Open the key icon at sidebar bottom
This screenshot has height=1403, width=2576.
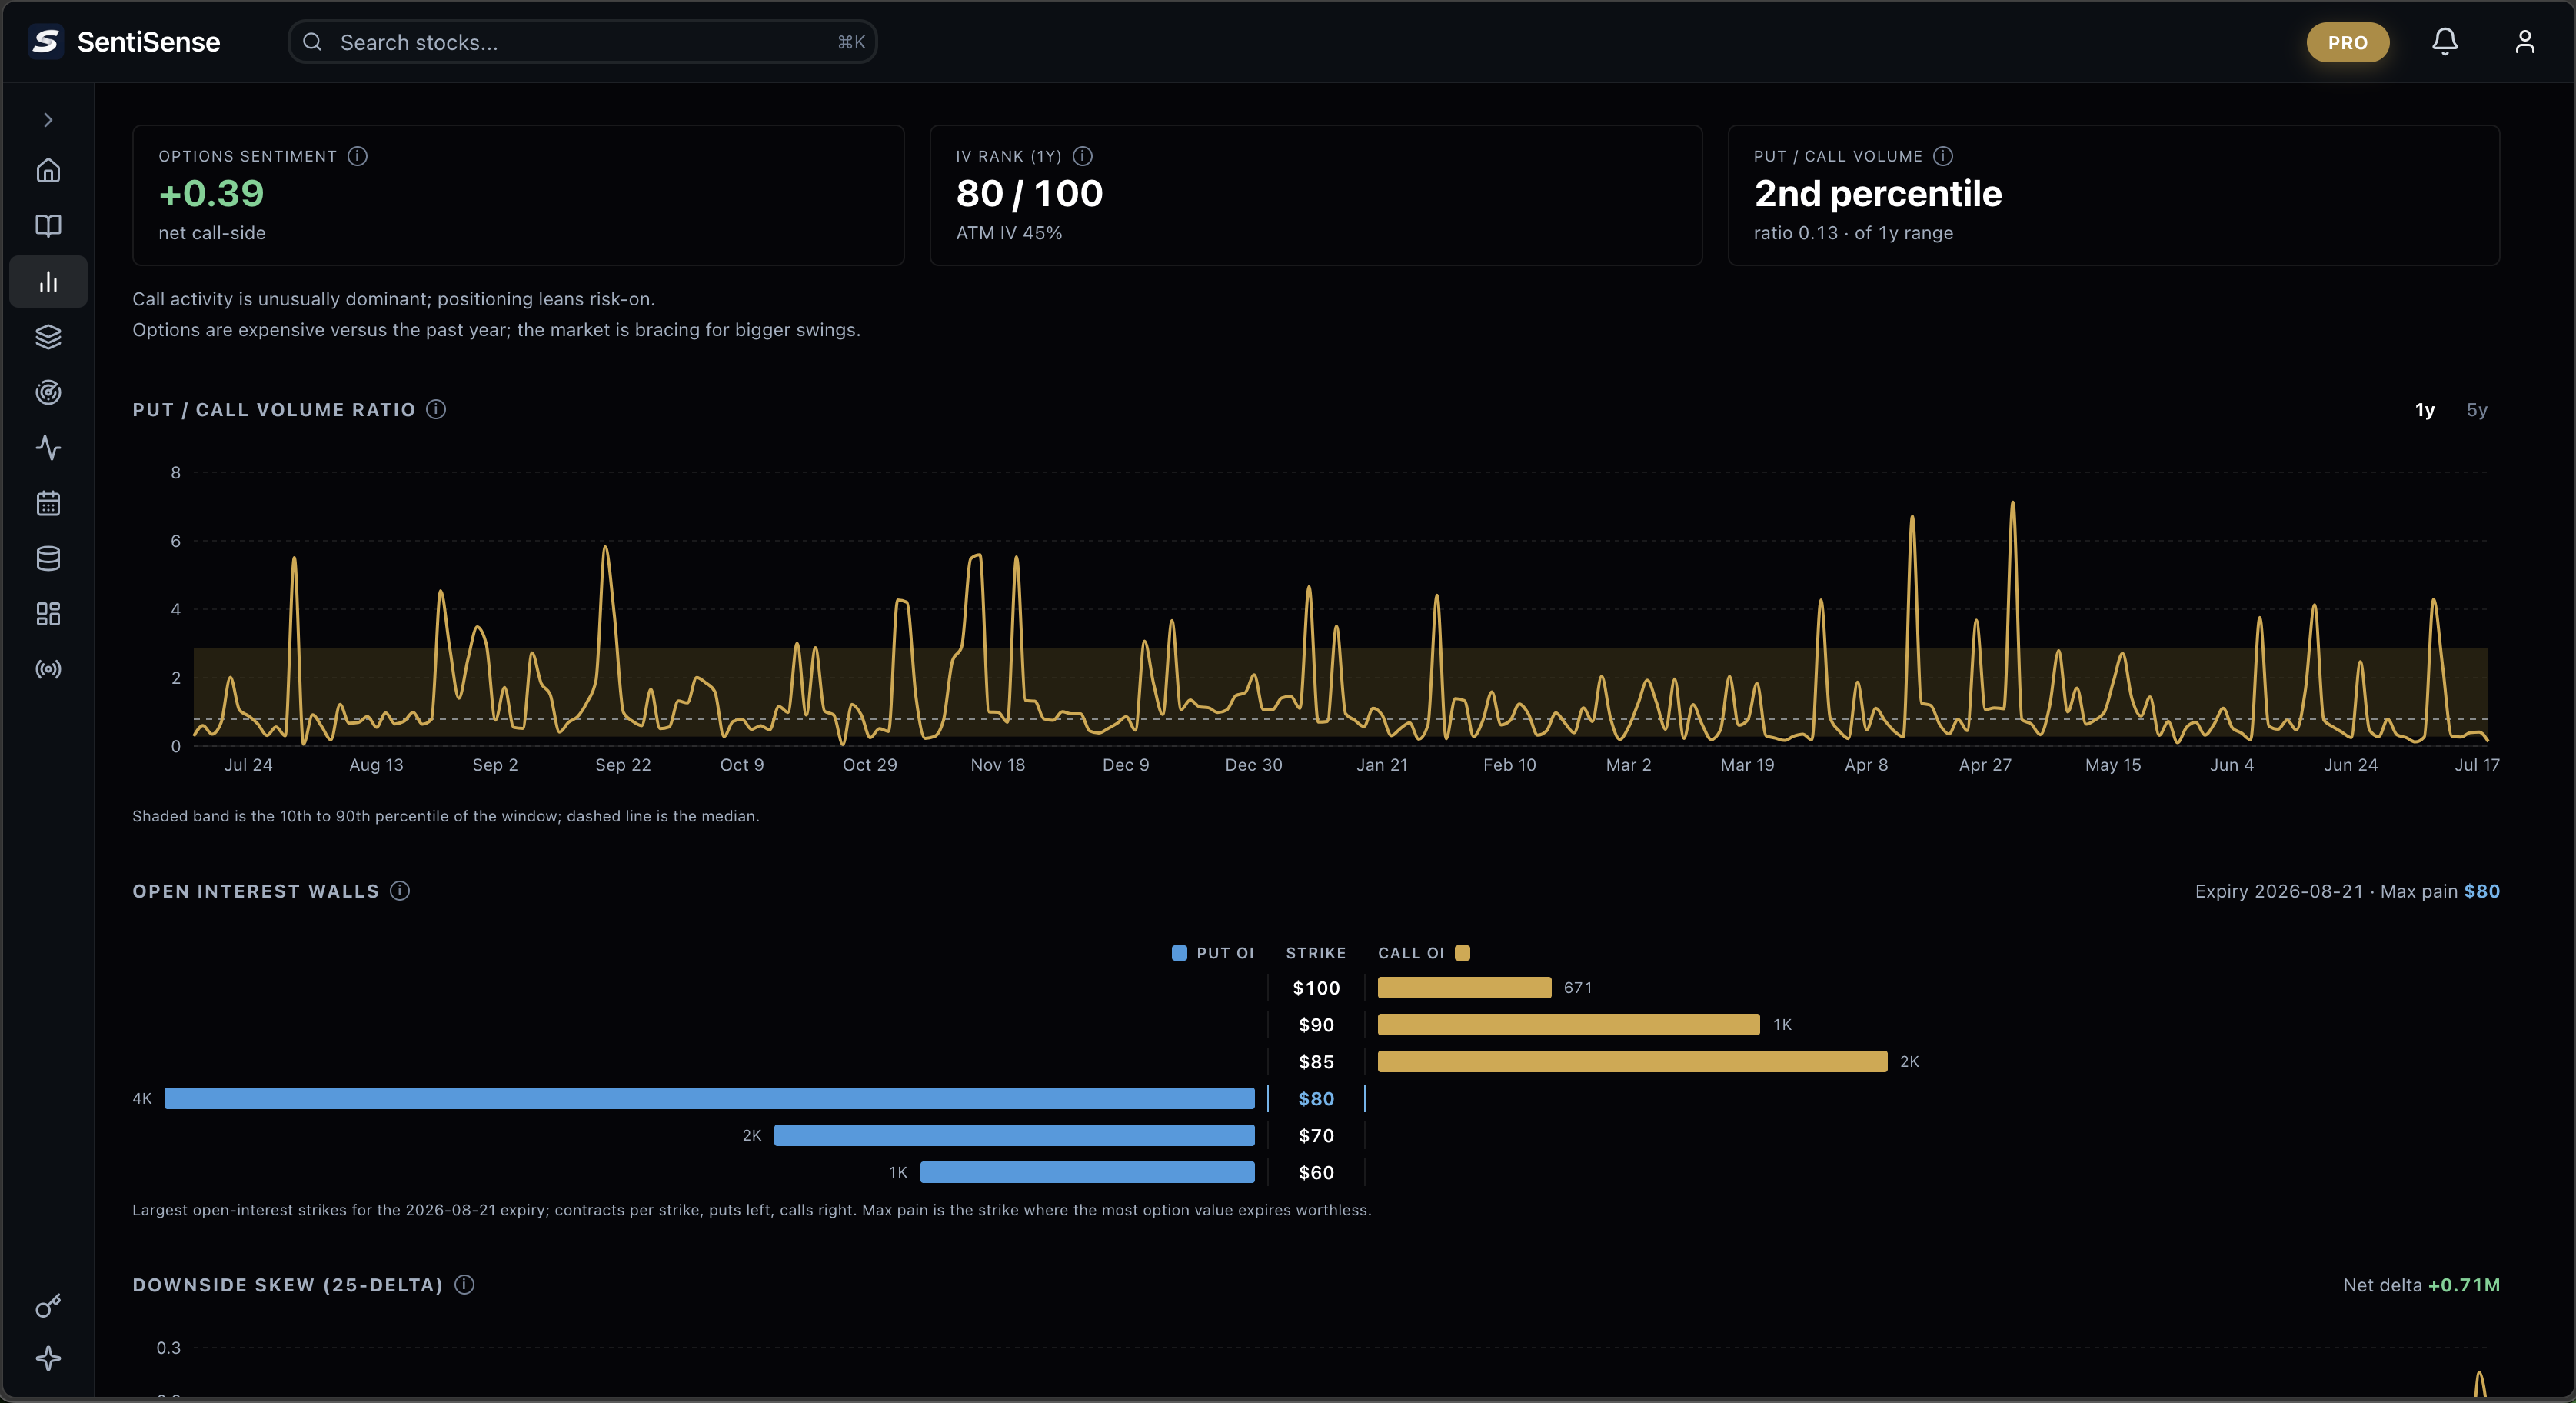48,1305
